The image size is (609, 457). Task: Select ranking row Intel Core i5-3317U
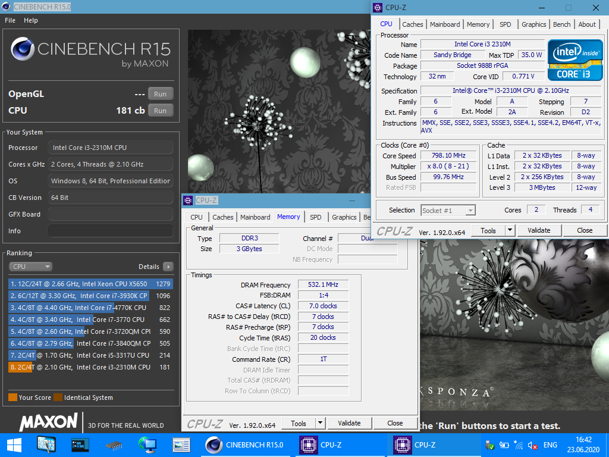[90, 355]
